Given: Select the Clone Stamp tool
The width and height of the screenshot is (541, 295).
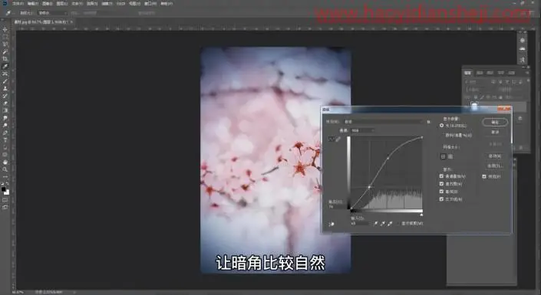Looking at the screenshot, I should (x=5, y=89).
